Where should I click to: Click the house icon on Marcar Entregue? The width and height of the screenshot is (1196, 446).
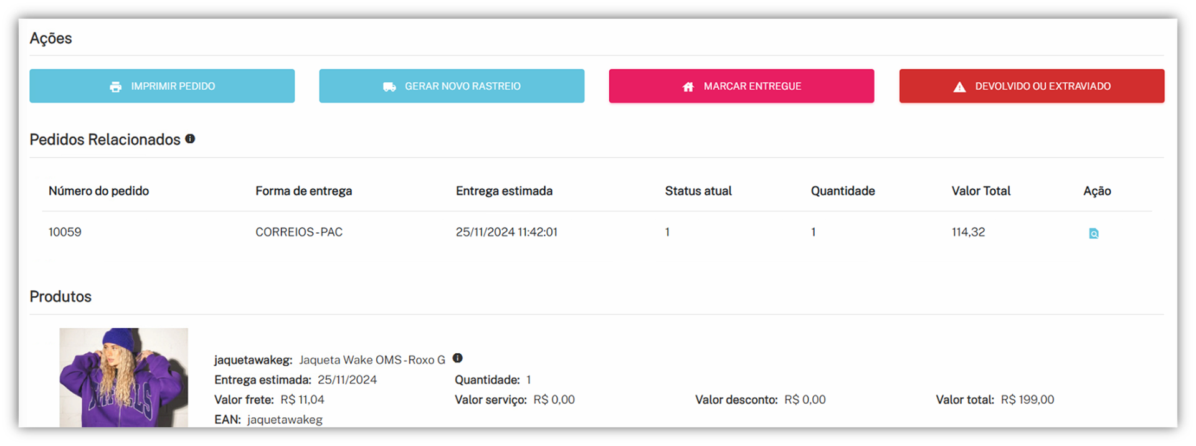(x=688, y=87)
